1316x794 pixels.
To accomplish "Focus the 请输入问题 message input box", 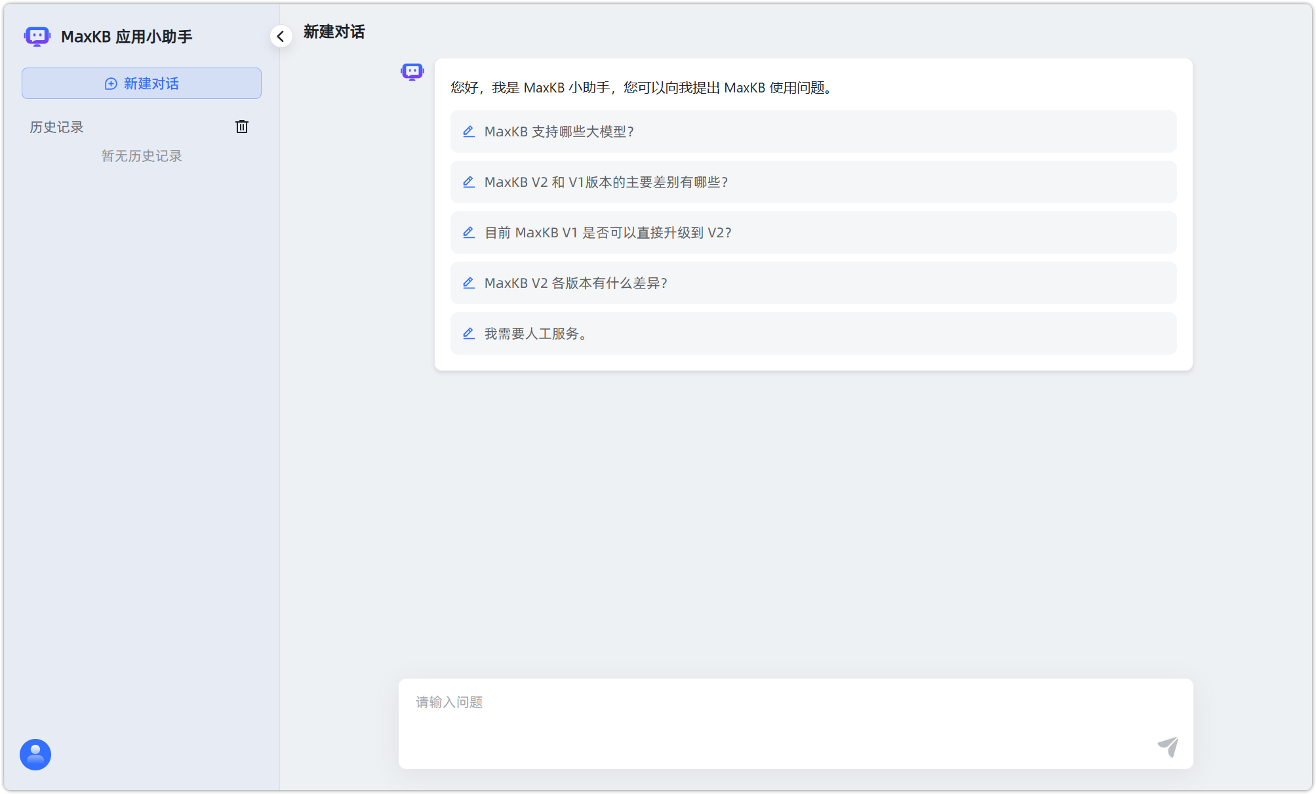I will click(x=795, y=724).
